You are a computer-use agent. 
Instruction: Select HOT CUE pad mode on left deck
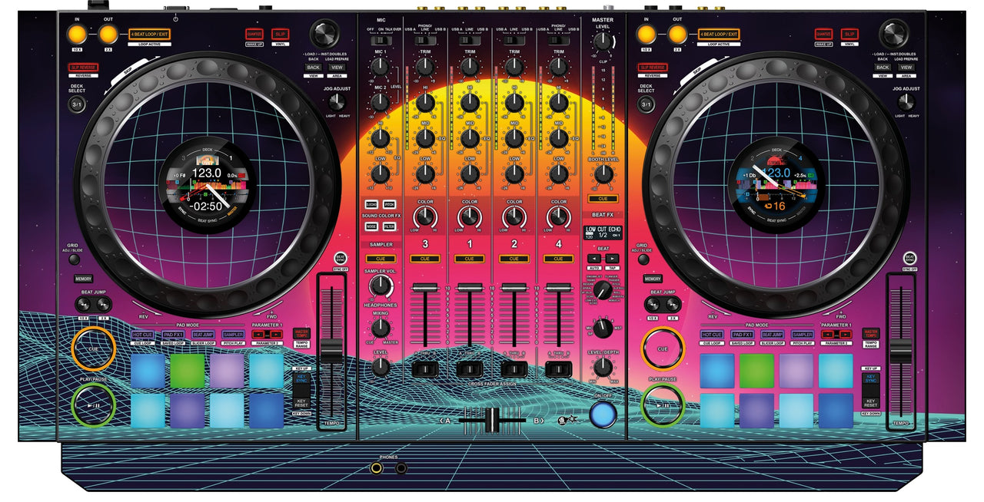tap(142, 335)
